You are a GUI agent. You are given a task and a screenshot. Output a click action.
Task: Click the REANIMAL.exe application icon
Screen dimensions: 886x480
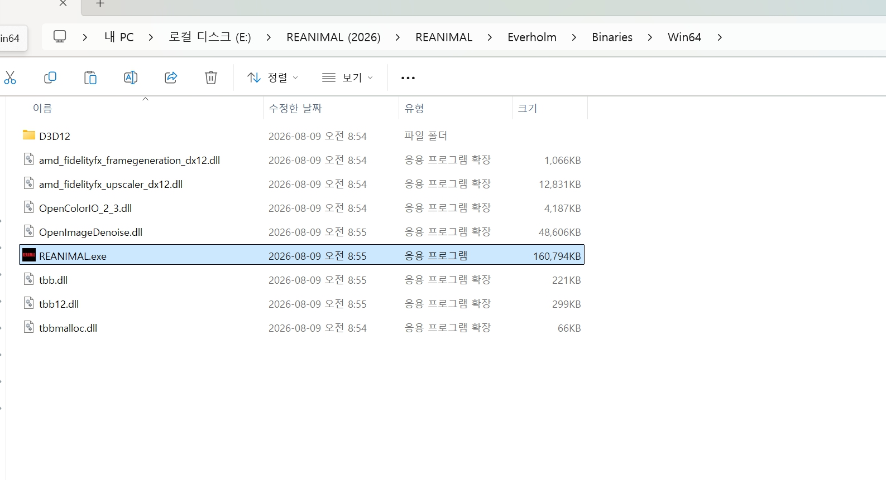tap(29, 255)
